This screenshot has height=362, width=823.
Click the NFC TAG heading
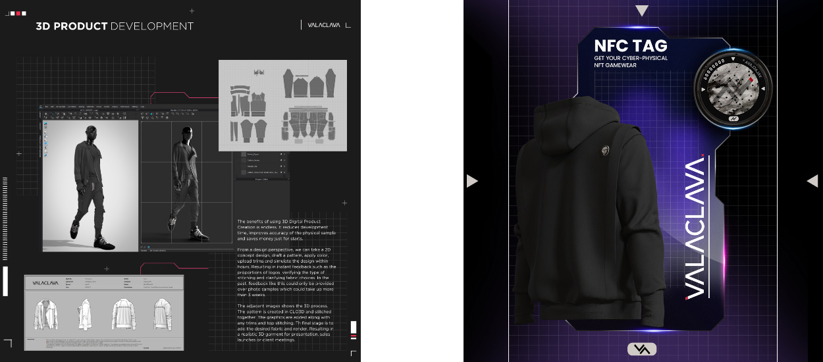click(x=630, y=45)
